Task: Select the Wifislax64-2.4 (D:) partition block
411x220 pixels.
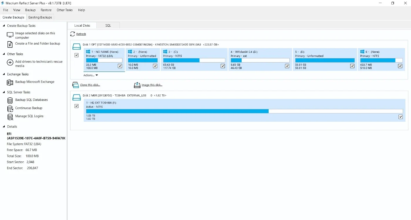Action: click(x=260, y=60)
